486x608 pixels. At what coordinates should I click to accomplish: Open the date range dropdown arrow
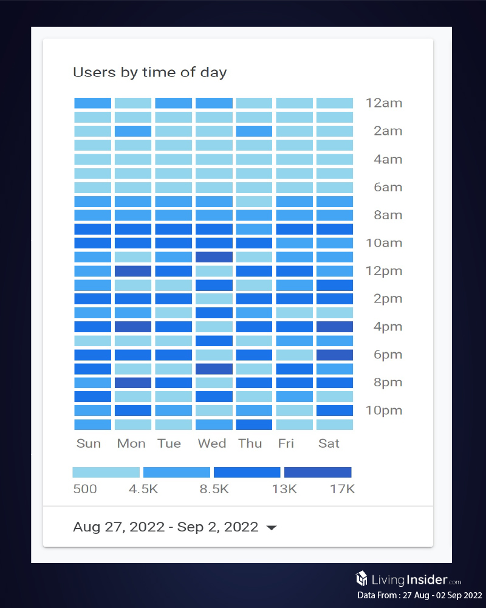click(x=272, y=528)
